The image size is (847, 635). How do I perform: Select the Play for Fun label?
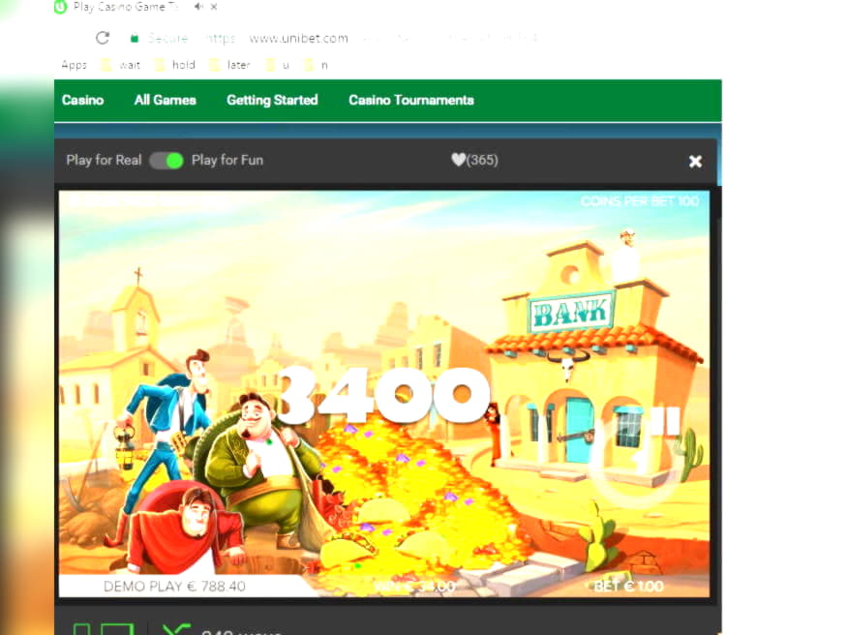[227, 160]
